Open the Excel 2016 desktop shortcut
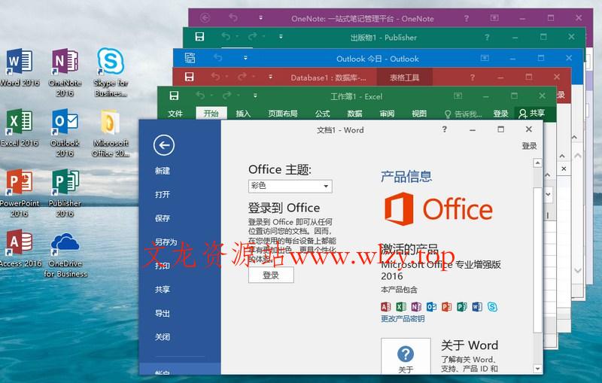602x383 pixels. pos(20,127)
